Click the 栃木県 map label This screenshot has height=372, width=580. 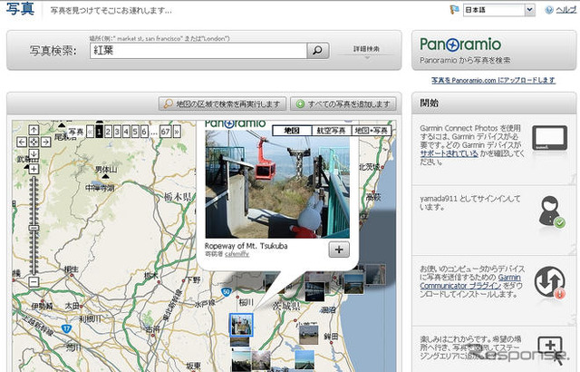click(178, 197)
